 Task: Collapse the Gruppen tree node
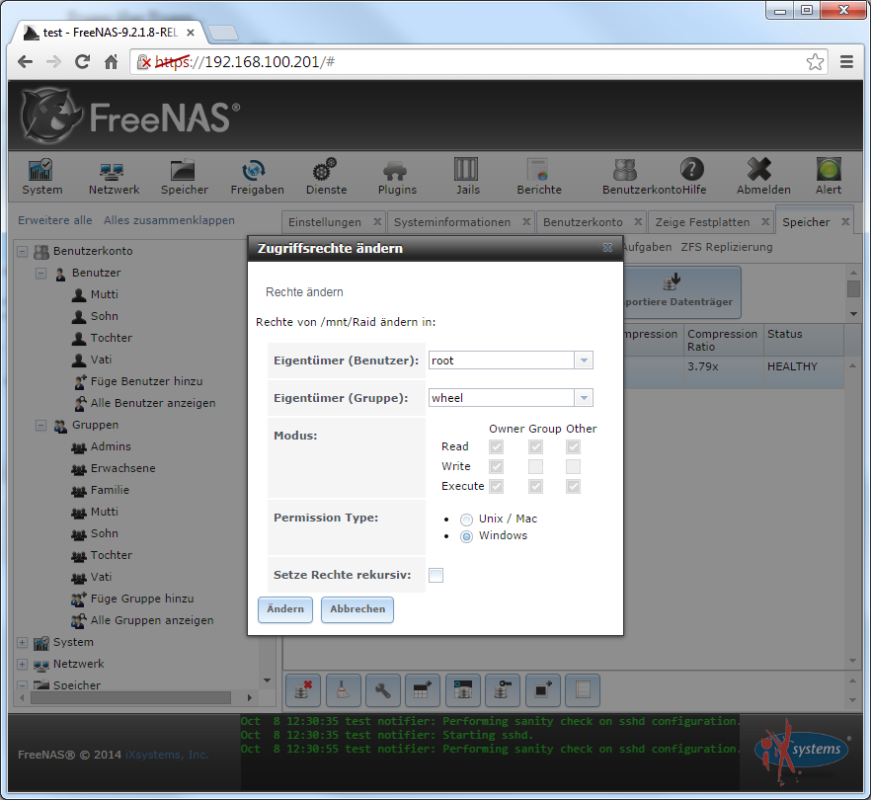pyautogui.click(x=41, y=425)
